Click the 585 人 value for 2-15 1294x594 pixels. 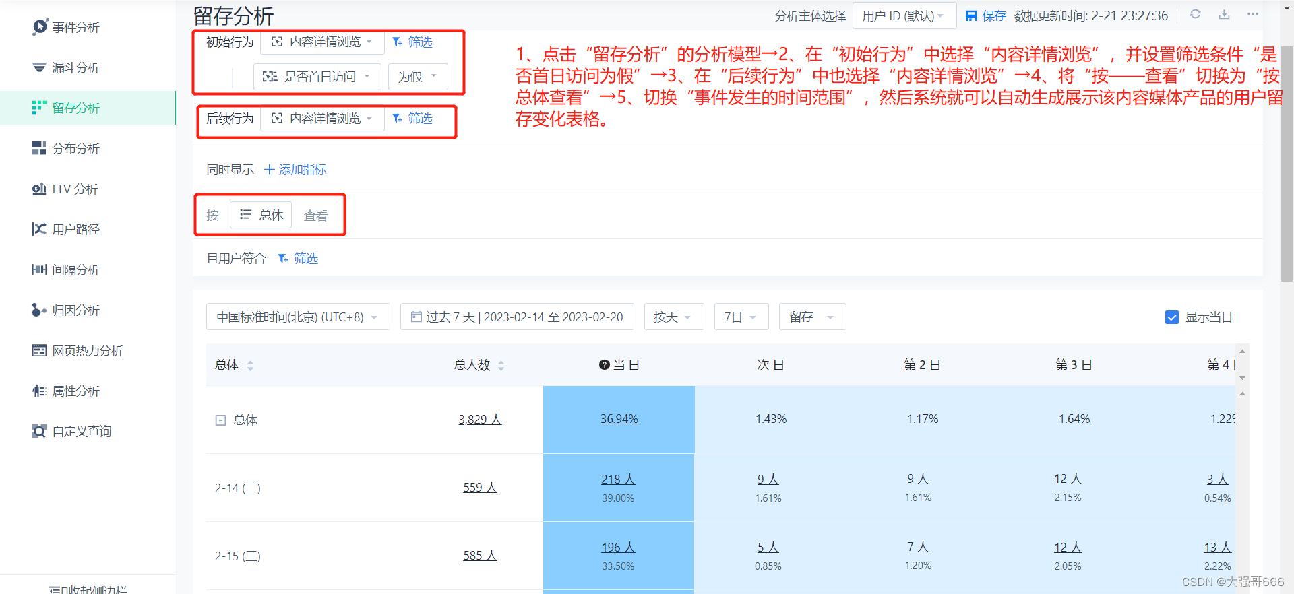point(480,556)
